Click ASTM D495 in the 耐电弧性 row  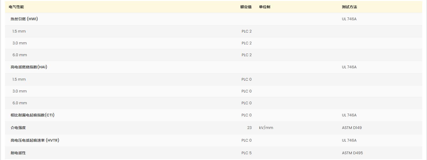coord(352,153)
